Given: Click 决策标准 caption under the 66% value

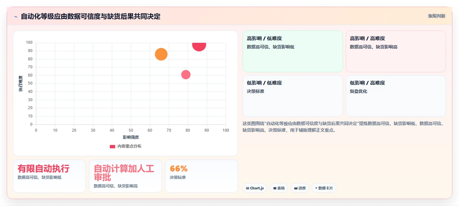Looking at the screenshot, I should coord(177,177).
